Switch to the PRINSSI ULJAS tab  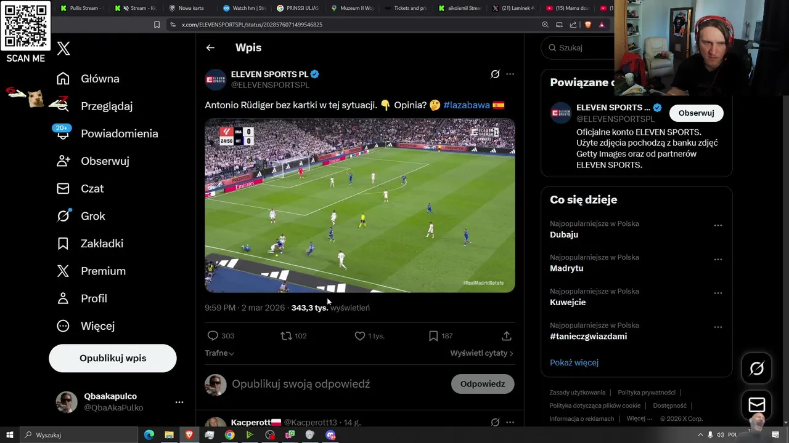pos(298,8)
